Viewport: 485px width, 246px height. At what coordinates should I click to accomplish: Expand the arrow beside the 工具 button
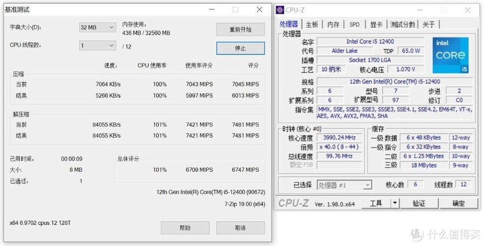click(395, 203)
